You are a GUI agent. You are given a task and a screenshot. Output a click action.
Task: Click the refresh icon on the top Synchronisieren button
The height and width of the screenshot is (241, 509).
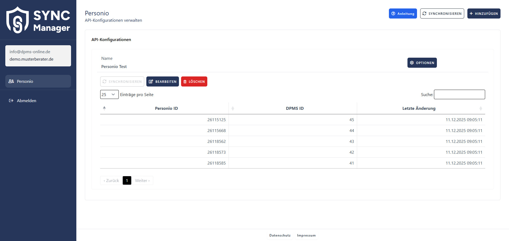coord(424,13)
